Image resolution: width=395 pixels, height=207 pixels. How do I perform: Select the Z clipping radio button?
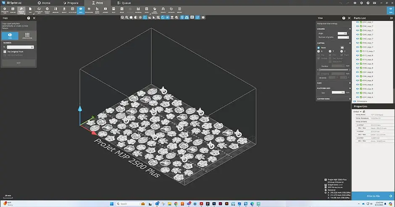click(342, 51)
